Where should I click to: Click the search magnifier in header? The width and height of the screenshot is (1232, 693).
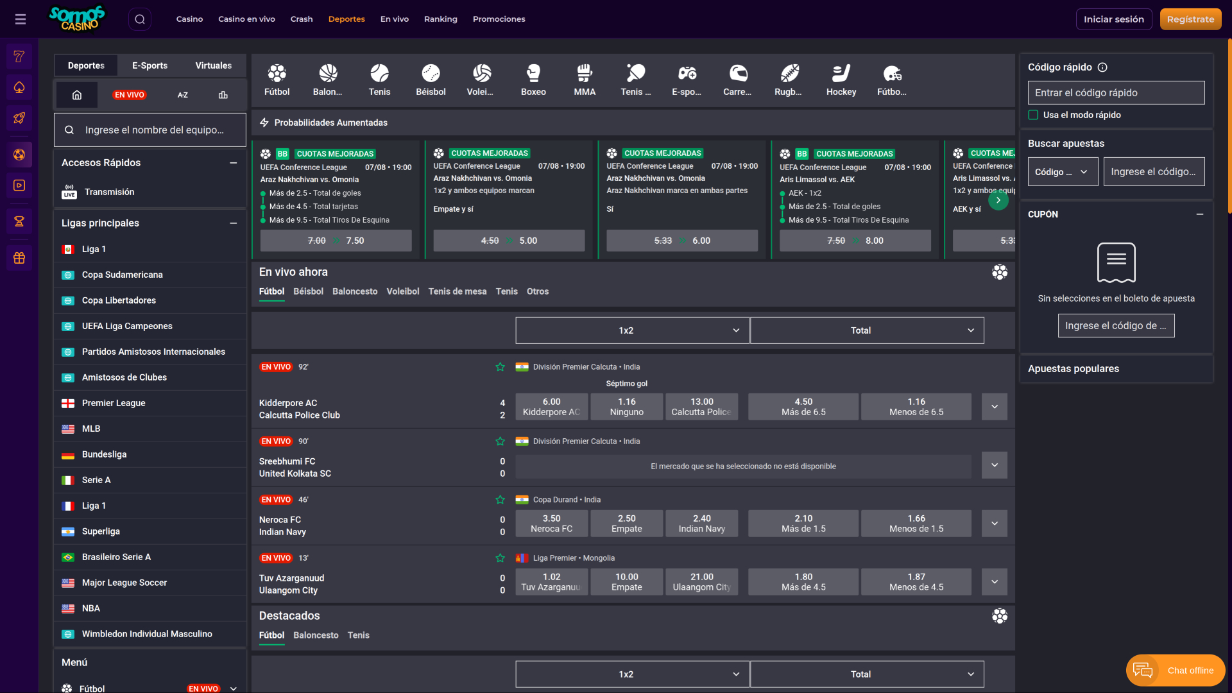coord(140,19)
